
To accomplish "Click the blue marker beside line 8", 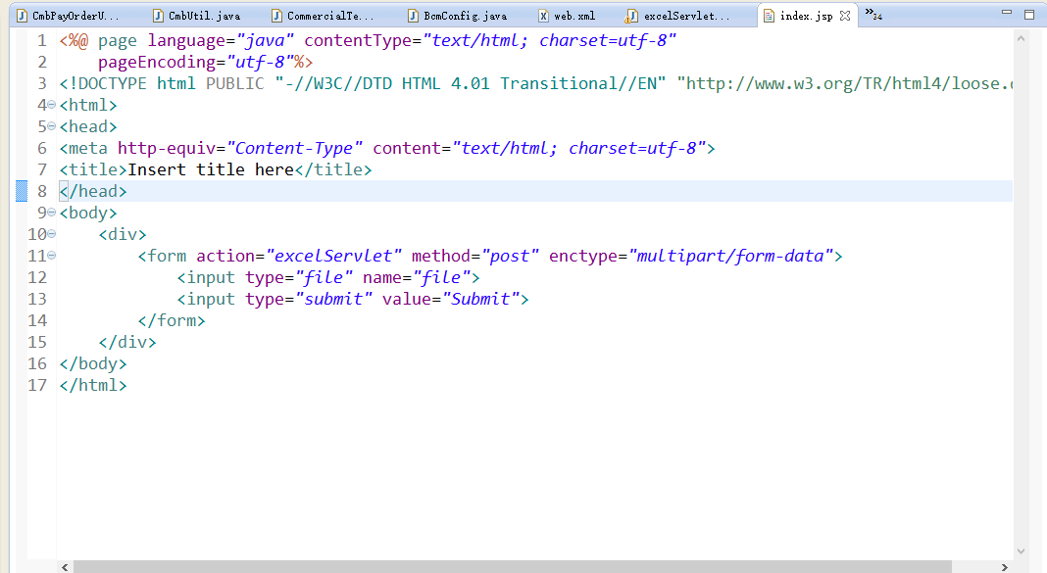I will (22, 191).
